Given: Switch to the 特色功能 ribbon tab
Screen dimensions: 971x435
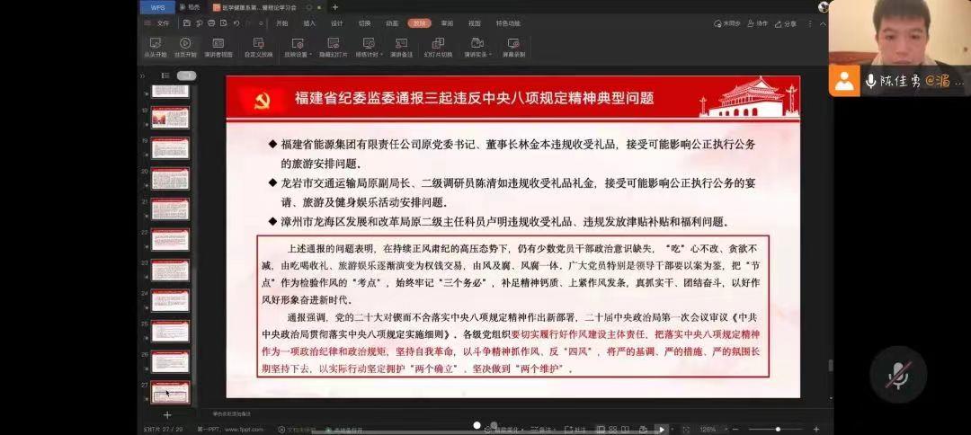Looking at the screenshot, I should [508, 23].
